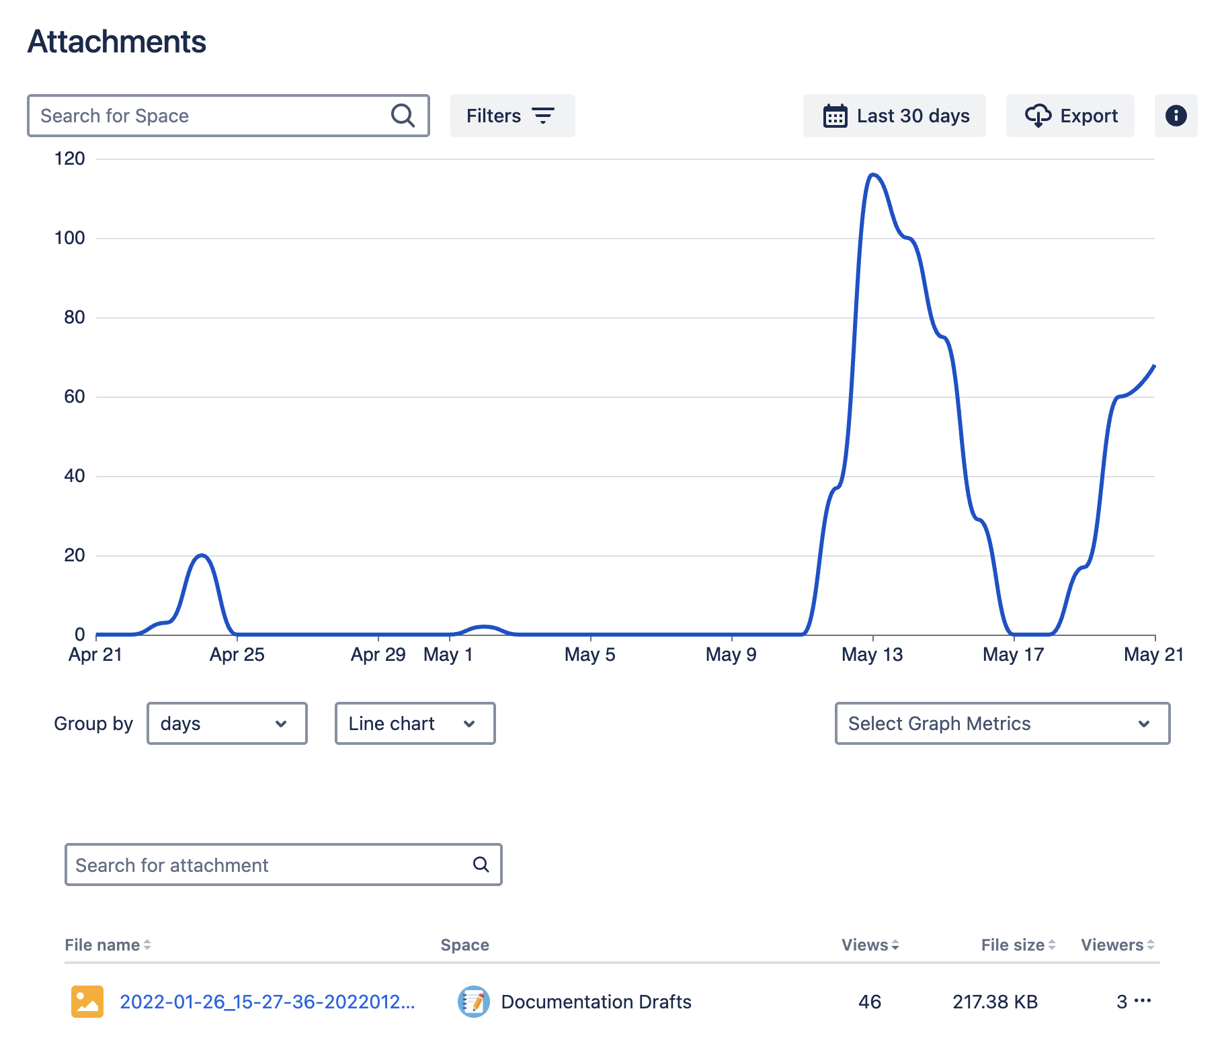The width and height of the screenshot is (1226, 1042).
Task: Open the Filters panel
Action: [x=512, y=116]
